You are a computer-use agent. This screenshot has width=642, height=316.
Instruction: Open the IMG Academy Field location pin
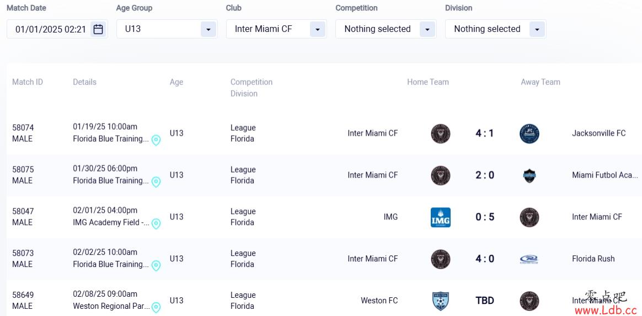pos(156,223)
